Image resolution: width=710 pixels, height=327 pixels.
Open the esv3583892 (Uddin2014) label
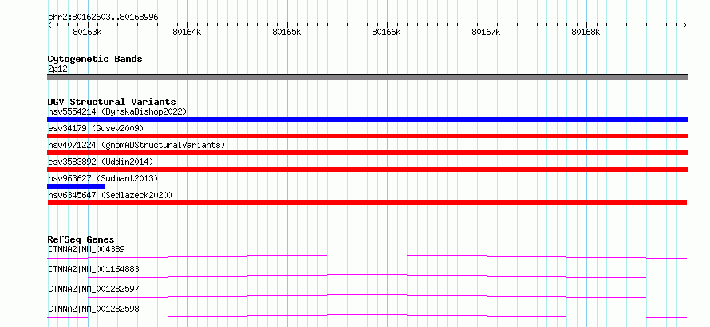[x=101, y=162]
